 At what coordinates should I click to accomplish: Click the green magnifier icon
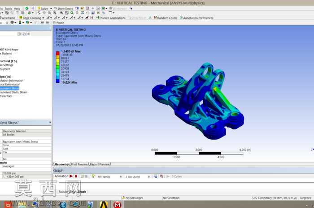coord(72,13)
